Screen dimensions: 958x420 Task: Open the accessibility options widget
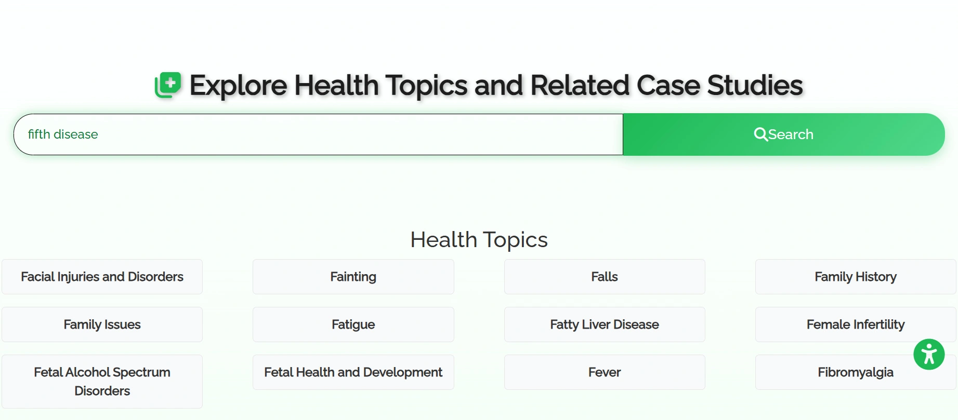928,355
